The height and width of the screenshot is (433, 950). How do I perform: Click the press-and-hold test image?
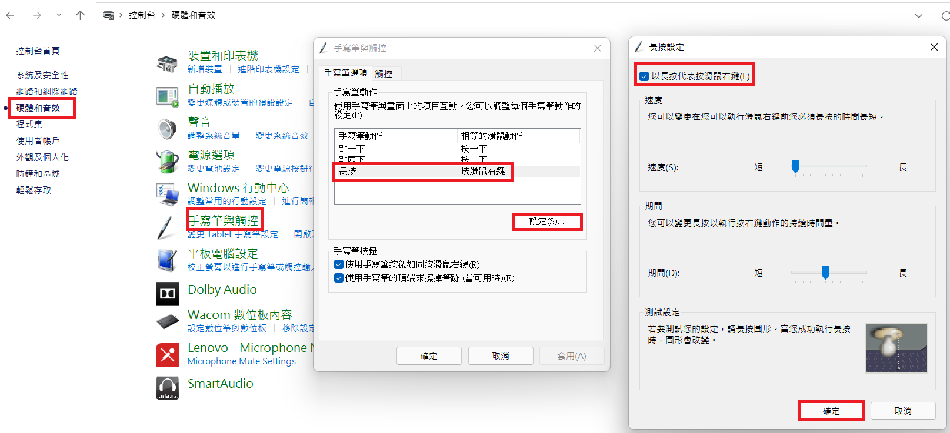[x=896, y=348]
